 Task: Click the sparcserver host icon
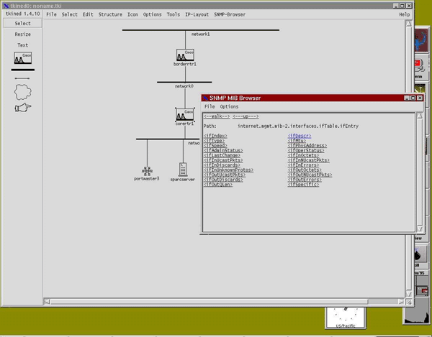pos(184,170)
